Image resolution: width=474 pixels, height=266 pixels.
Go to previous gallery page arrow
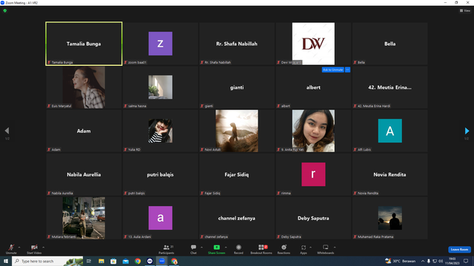tap(7, 131)
